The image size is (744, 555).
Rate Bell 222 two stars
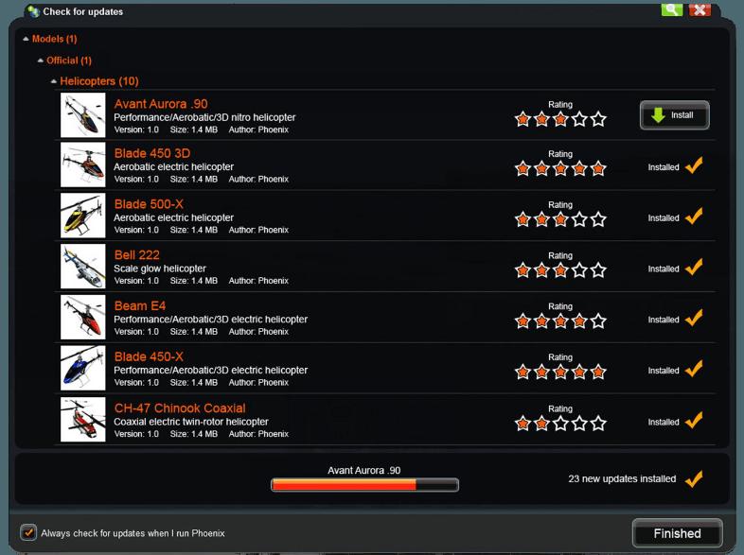pyautogui.click(x=541, y=270)
